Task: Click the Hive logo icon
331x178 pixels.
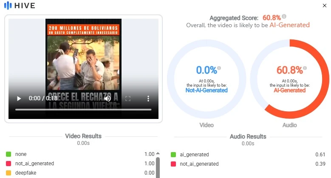Action: coord(7,6)
